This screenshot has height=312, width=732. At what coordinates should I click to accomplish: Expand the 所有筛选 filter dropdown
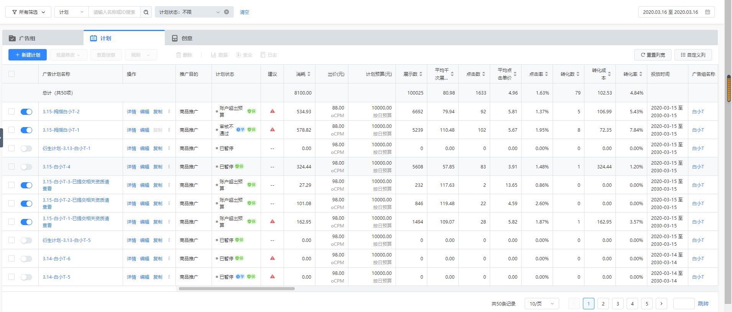pyautogui.click(x=28, y=12)
